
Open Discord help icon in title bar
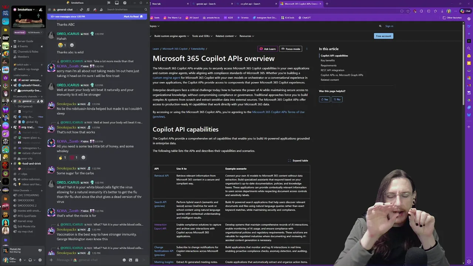(x=125, y=3)
